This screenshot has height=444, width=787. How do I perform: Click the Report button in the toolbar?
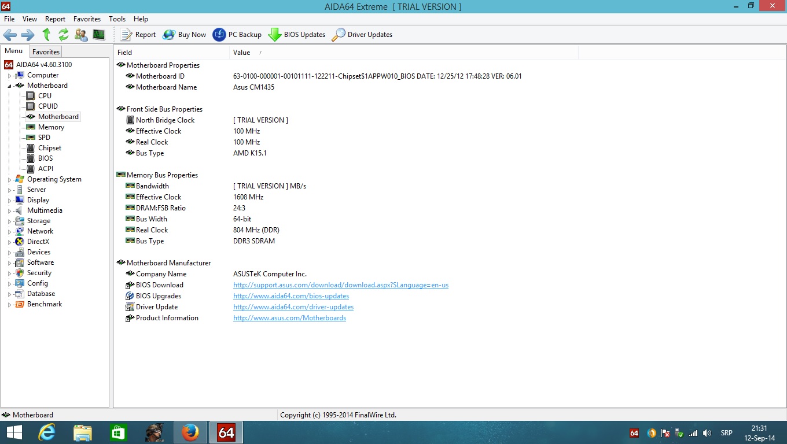138,35
